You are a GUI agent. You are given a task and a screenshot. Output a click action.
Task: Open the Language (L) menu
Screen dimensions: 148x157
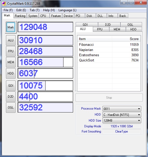(x=67, y=10)
